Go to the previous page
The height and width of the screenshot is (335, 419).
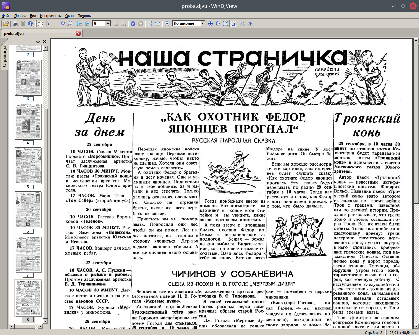tap(87, 24)
